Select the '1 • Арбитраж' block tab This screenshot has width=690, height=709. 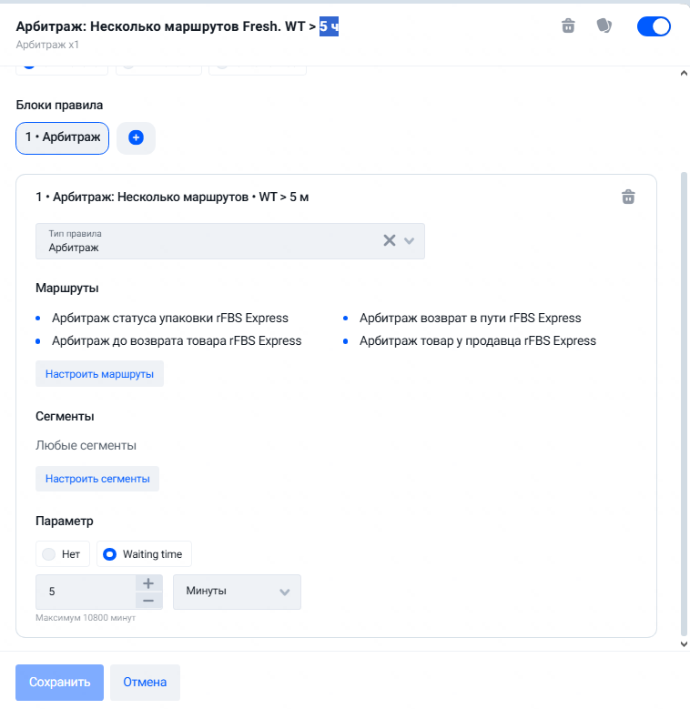(x=63, y=137)
